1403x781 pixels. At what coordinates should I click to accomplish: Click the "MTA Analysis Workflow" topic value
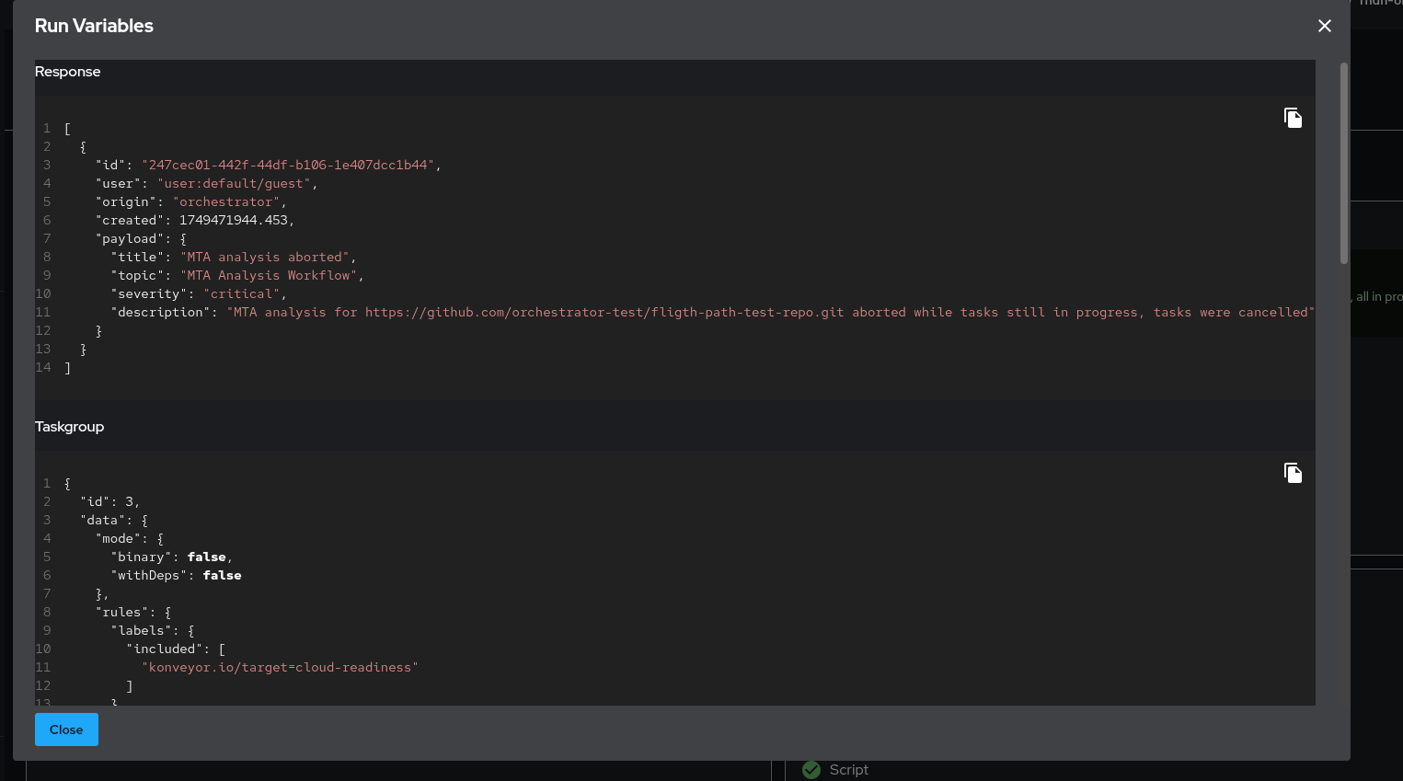269,276
